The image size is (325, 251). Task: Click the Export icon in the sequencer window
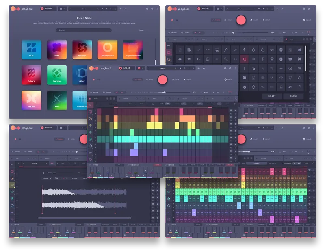pyautogui.click(x=226, y=80)
